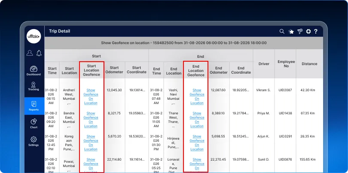Image resolution: width=348 pixels, height=173 pixels.
Task: Click the Start Time column header
Action: (x=52, y=71)
